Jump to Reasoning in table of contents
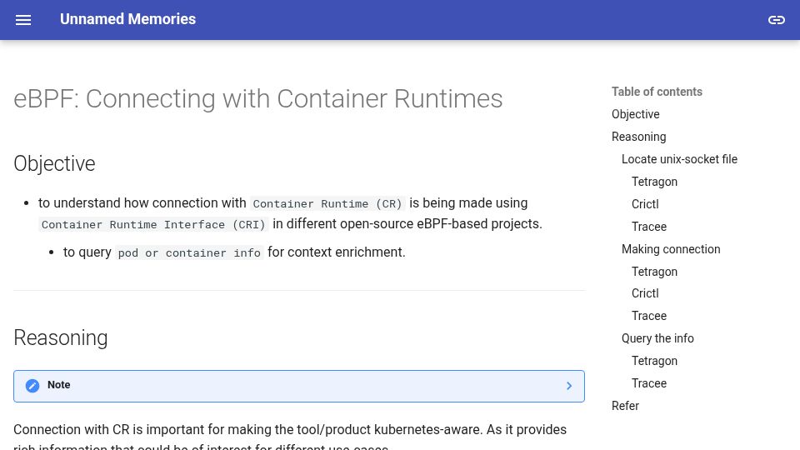This screenshot has width=800, height=450. coord(639,137)
